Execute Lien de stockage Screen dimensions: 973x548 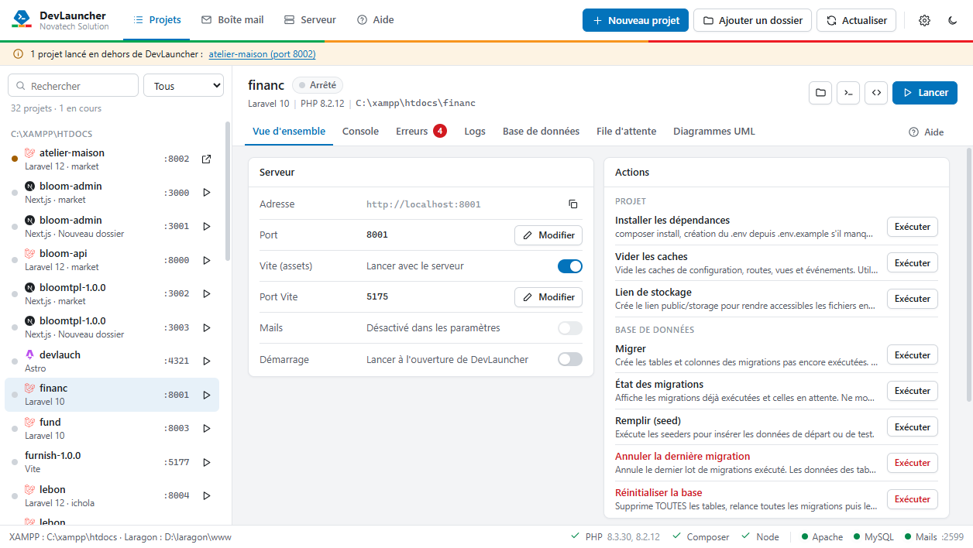(x=913, y=299)
